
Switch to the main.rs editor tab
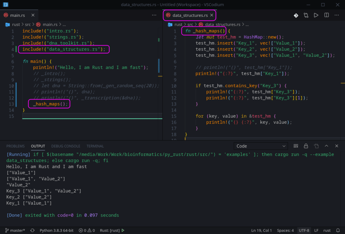coord(18,15)
